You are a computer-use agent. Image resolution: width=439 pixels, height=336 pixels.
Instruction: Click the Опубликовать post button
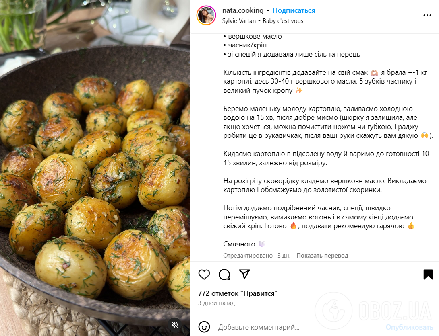point(409,327)
